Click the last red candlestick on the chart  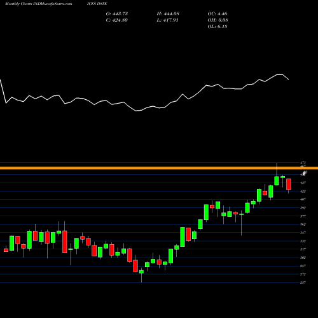(x=289, y=184)
